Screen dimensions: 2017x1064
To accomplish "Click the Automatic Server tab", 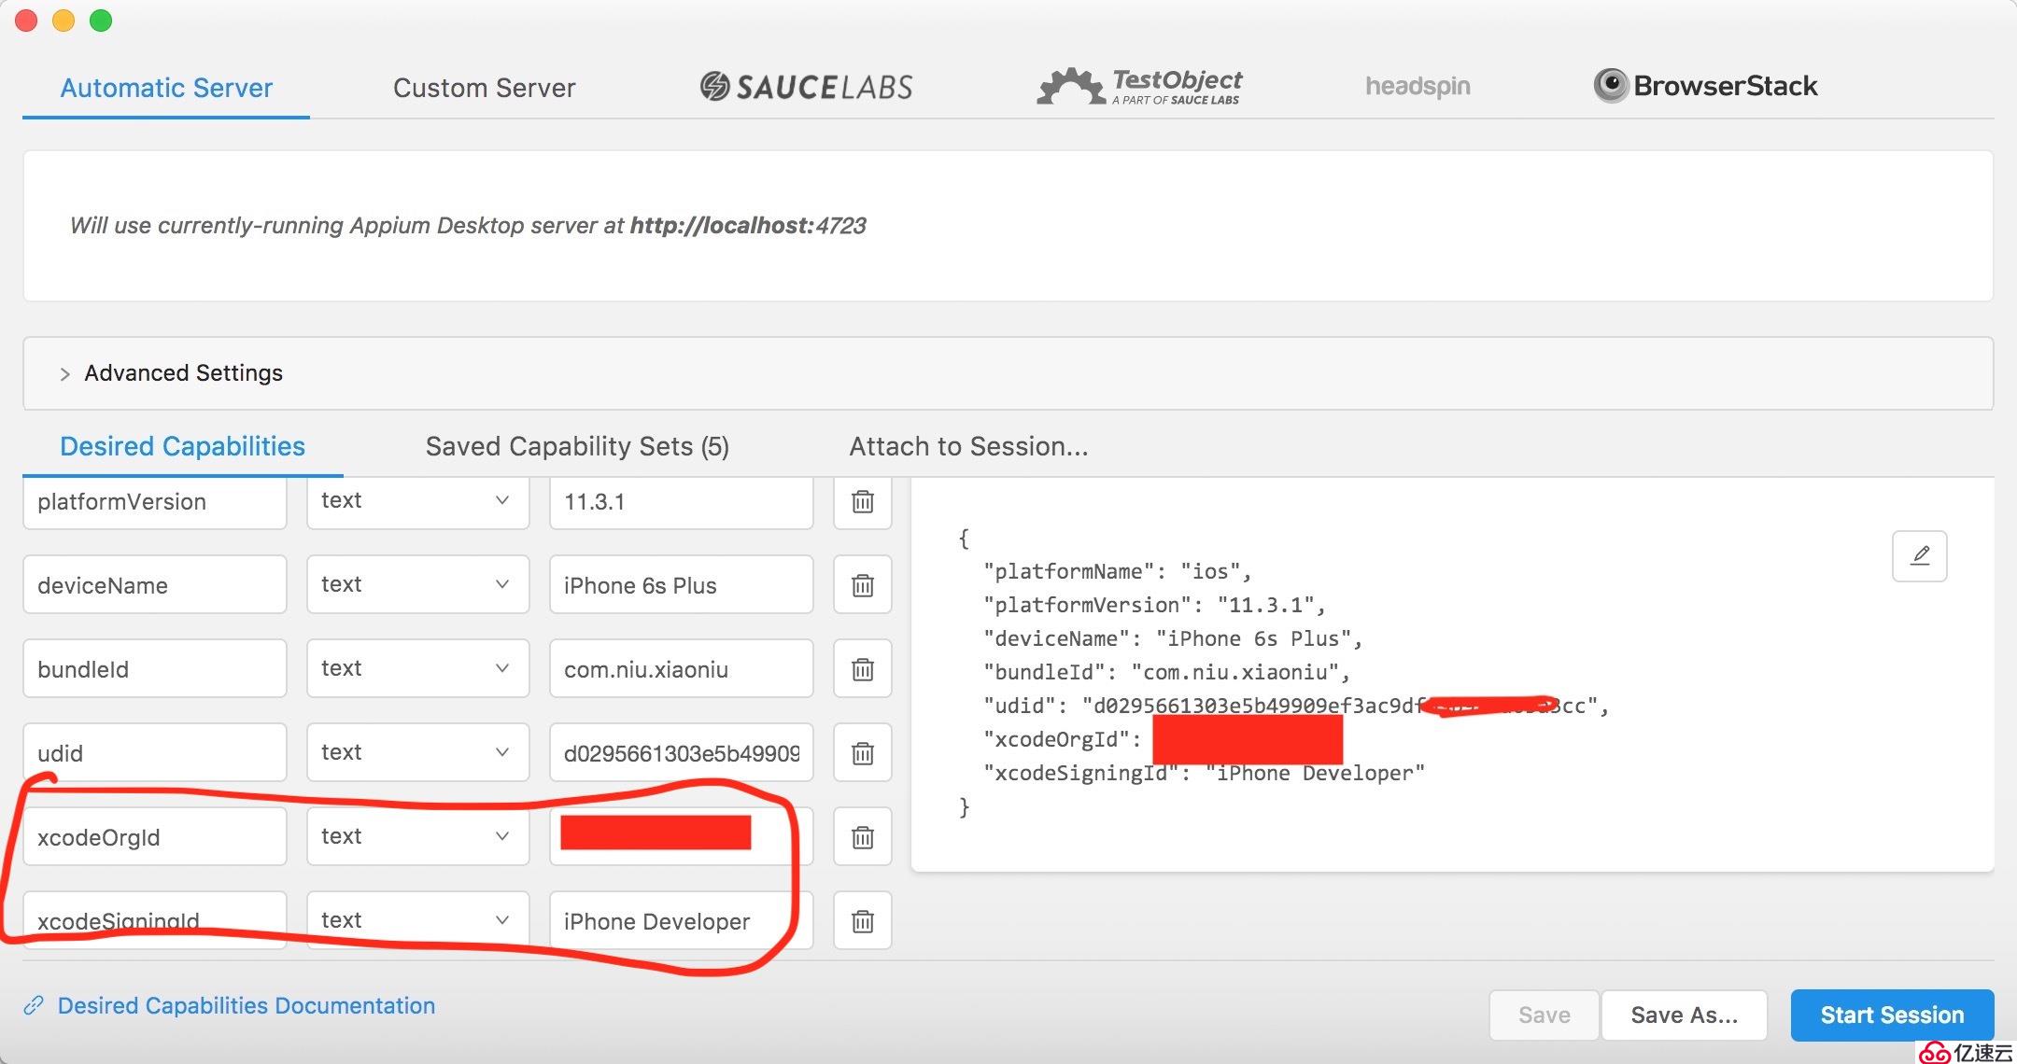I will pos(167,87).
